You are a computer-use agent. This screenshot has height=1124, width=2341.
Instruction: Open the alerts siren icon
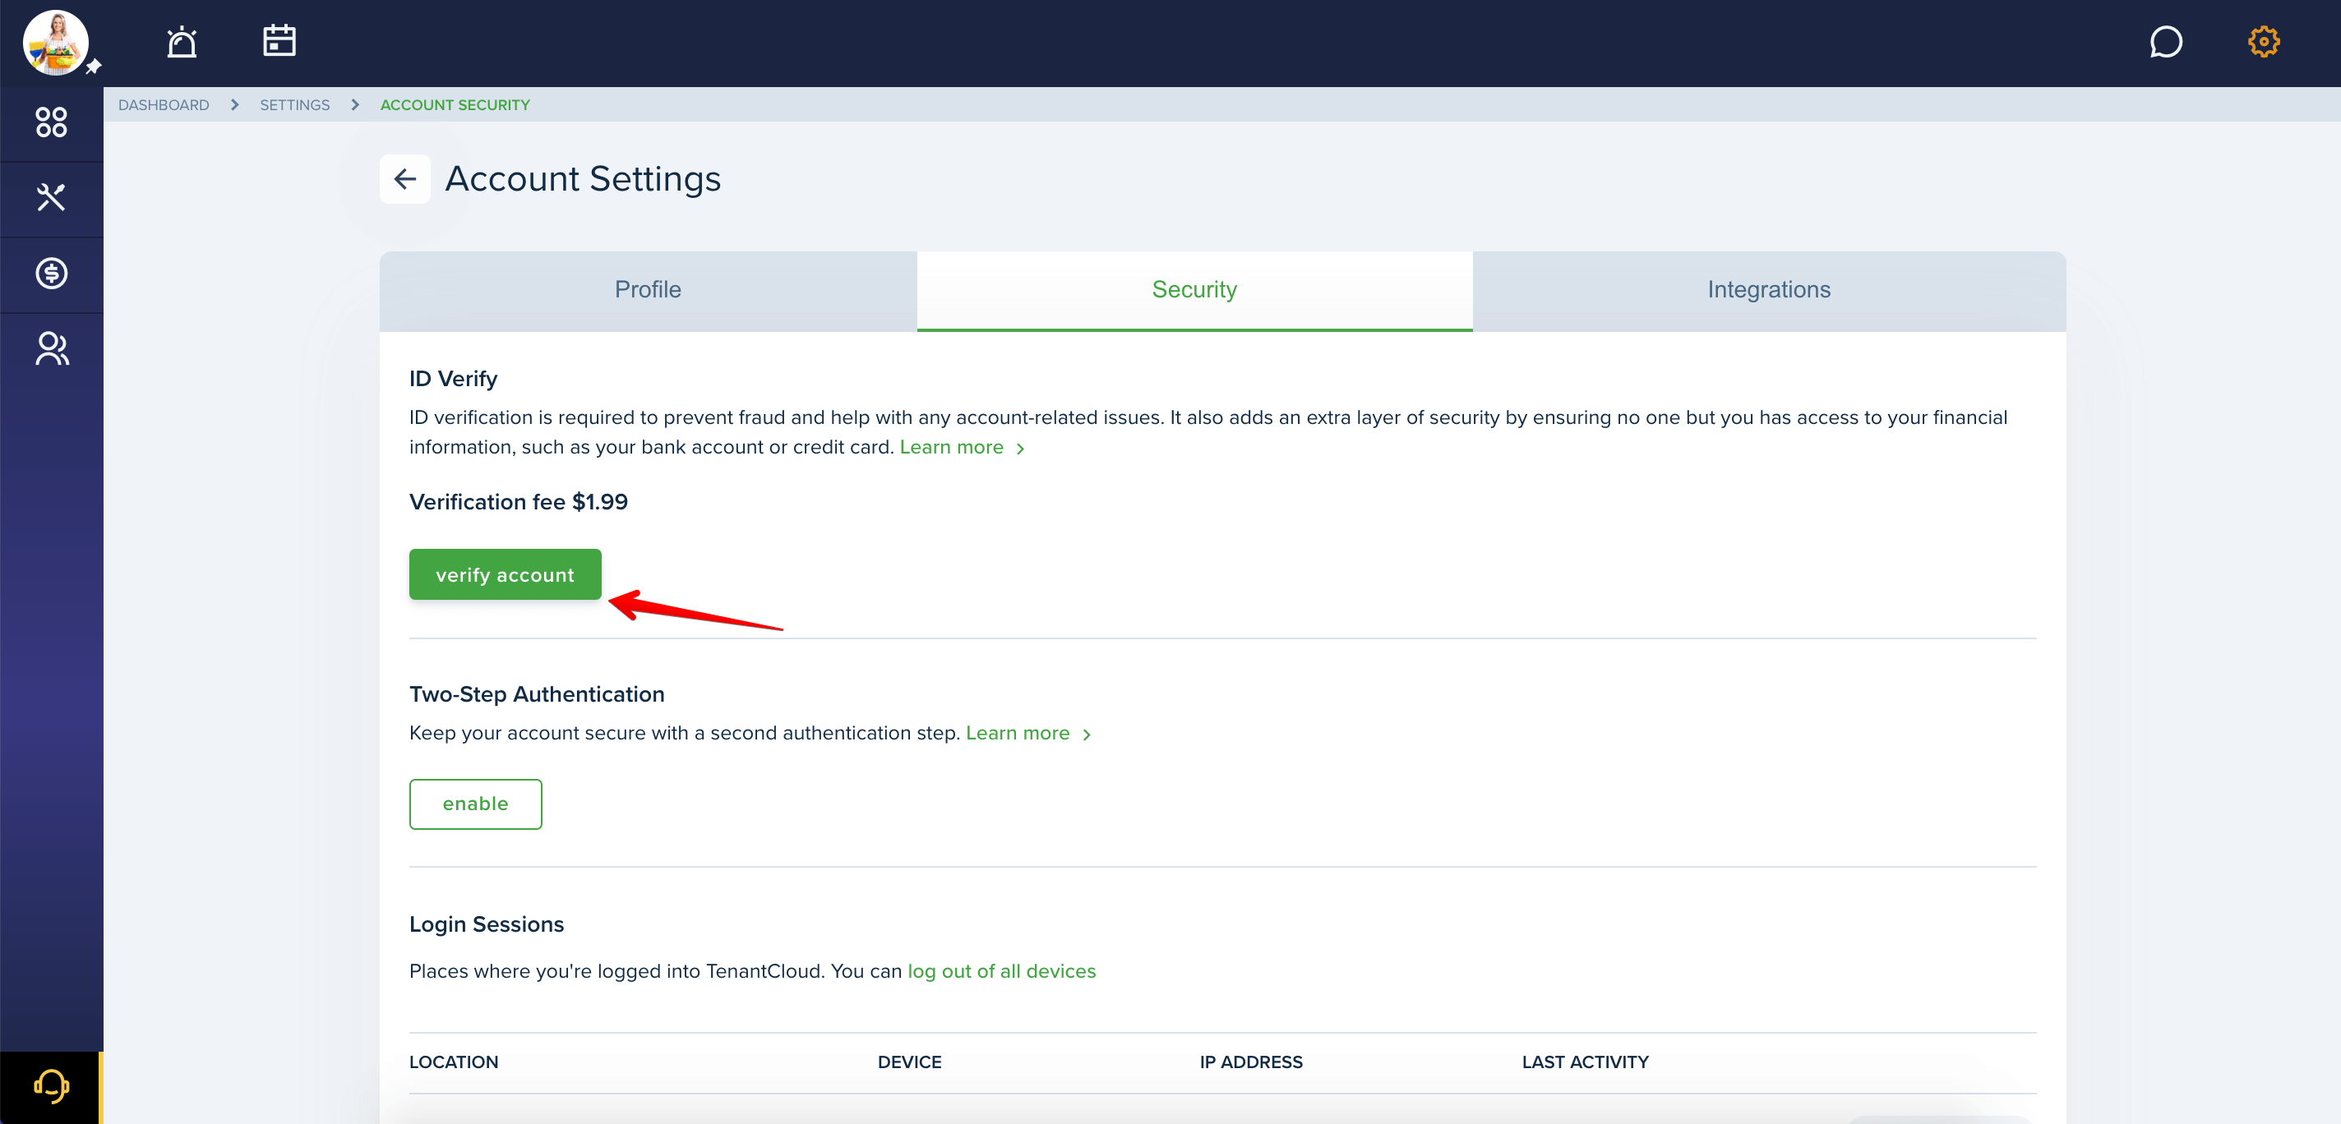tap(182, 42)
